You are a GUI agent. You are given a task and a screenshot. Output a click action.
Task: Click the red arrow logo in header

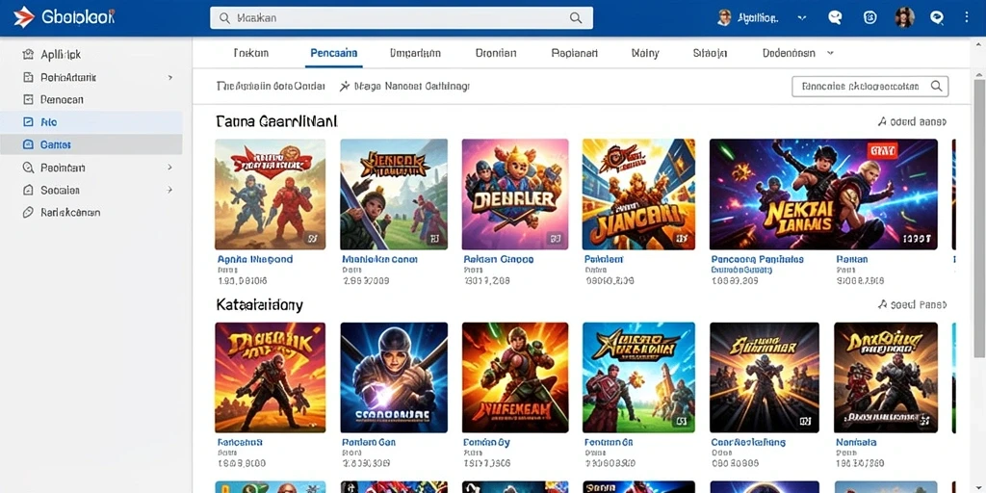(24, 17)
